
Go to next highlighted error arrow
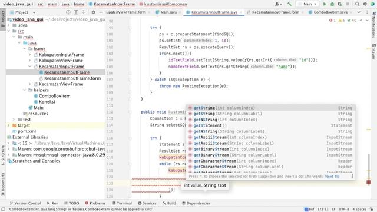(x=367, y=21)
